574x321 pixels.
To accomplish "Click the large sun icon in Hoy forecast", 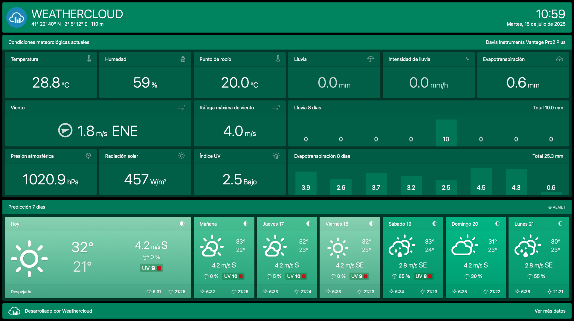I will tap(29, 259).
